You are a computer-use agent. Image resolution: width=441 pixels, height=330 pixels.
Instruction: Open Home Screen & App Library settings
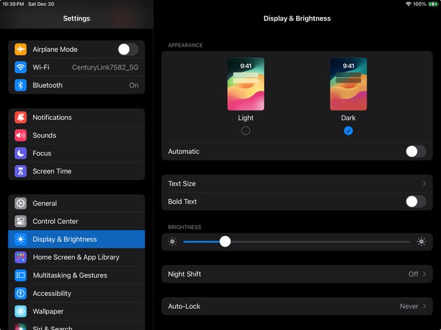(76, 257)
